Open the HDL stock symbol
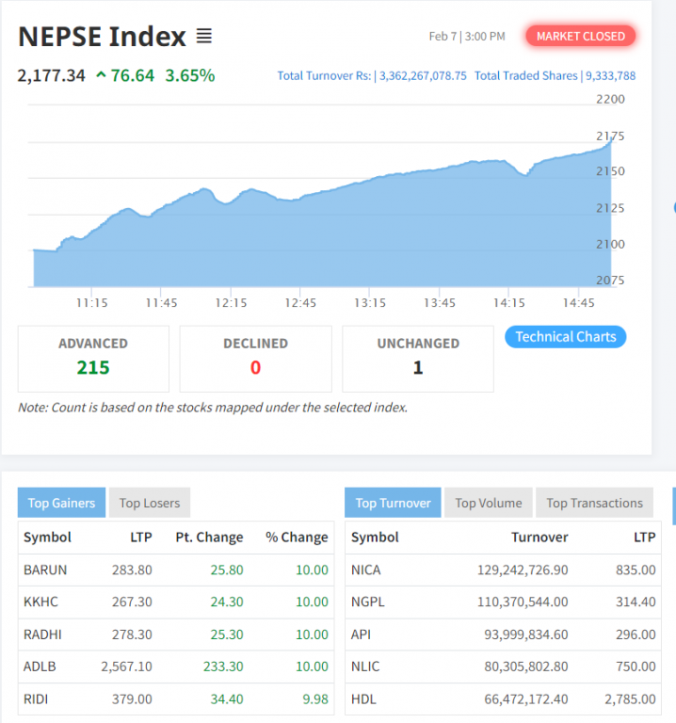The image size is (676, 723). (x=363, y=698)
